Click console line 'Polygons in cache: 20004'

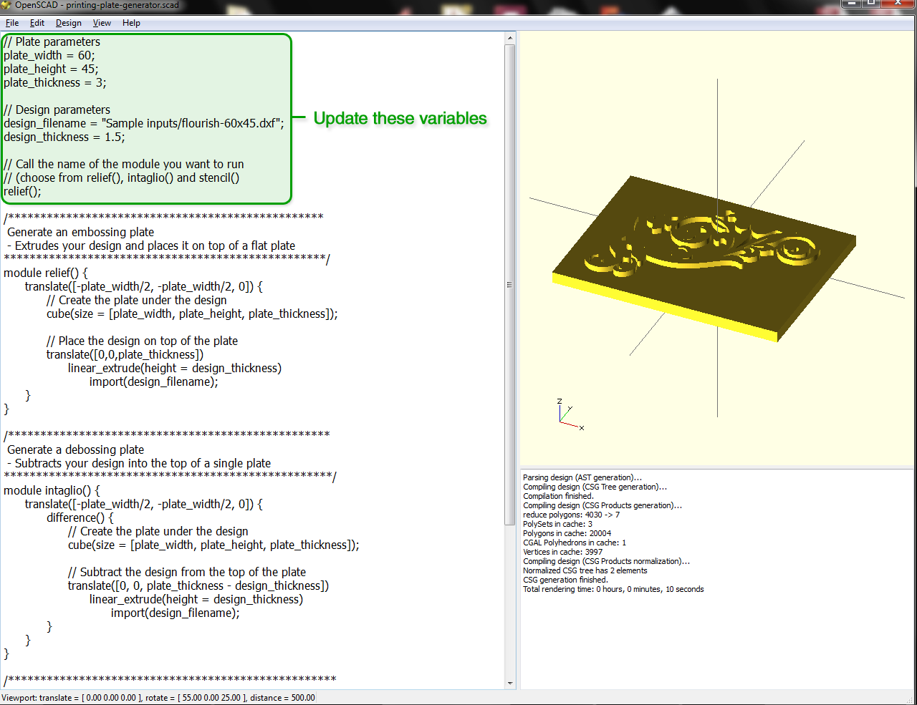coord(567,533)
